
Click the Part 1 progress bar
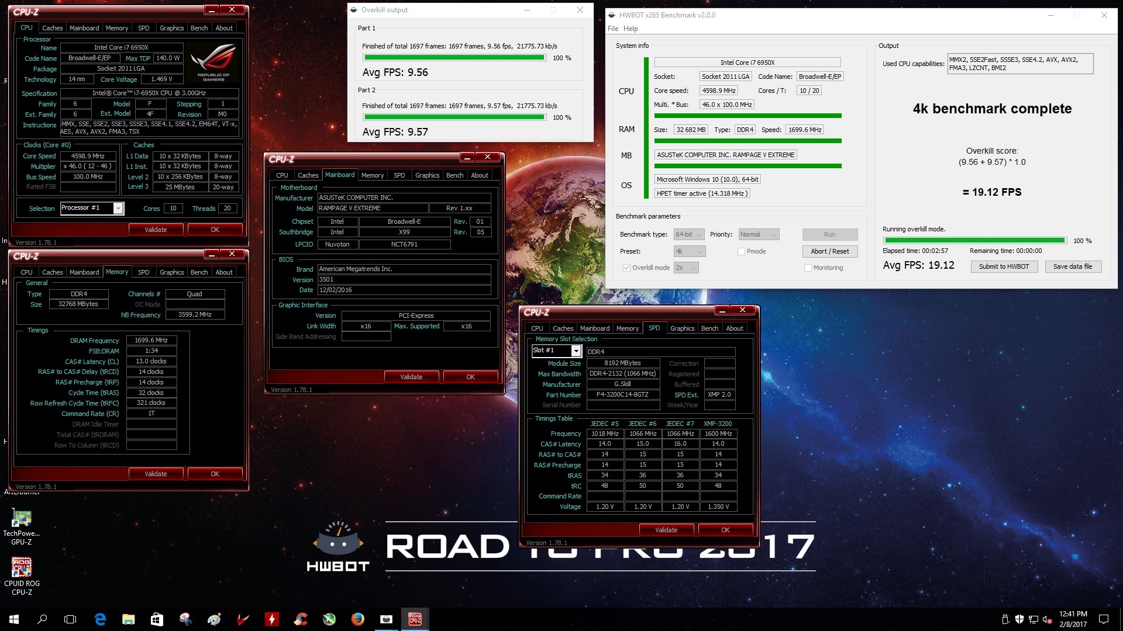pos(454,58)
